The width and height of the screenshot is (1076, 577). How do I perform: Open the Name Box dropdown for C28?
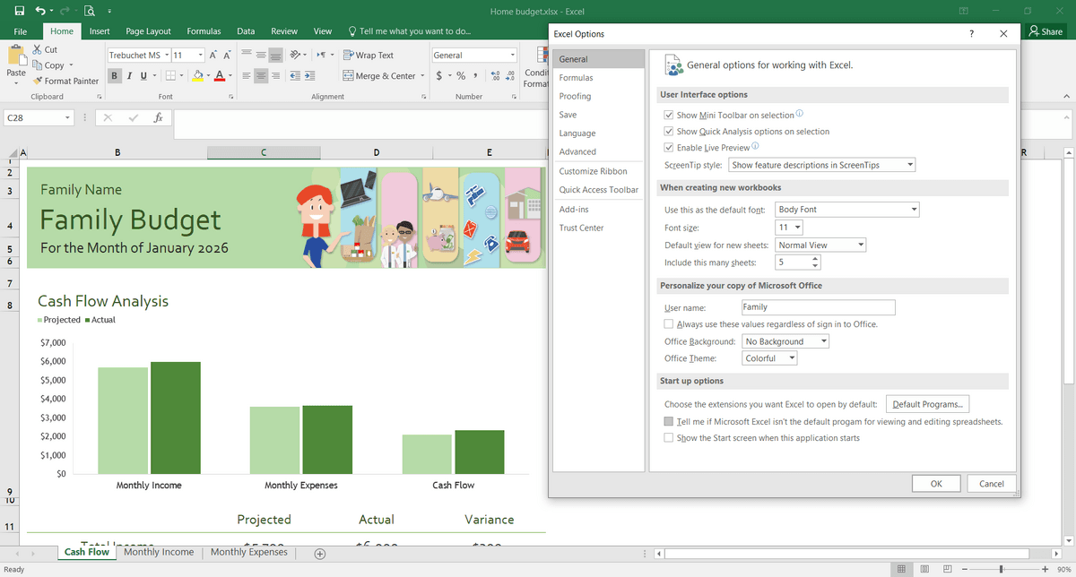point(67,117)
